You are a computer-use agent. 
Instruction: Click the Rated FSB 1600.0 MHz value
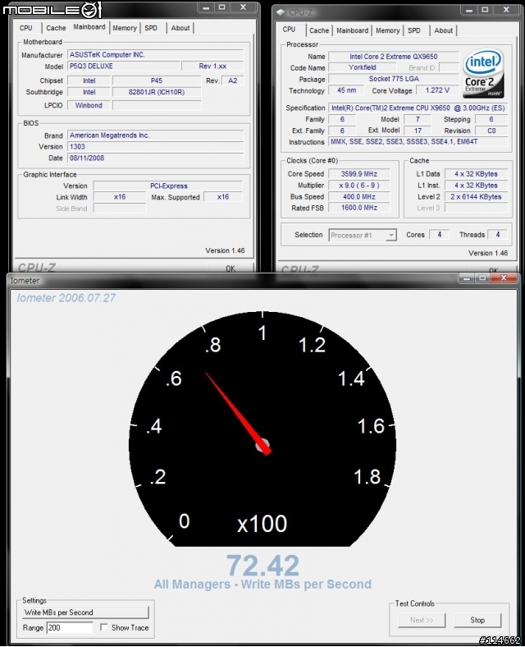(x=359, y=208)
